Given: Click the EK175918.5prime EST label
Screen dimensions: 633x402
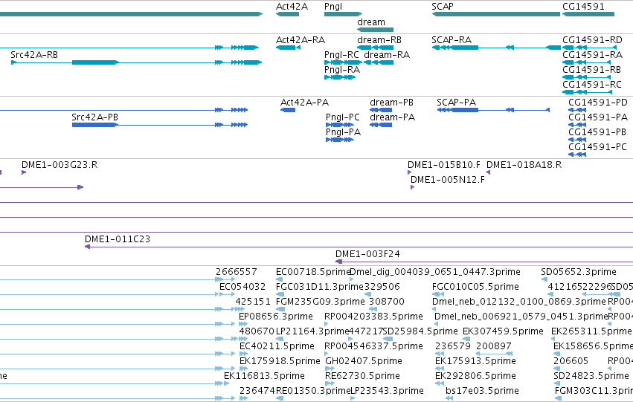Looking at the screenshot, I should coord(280,361).
